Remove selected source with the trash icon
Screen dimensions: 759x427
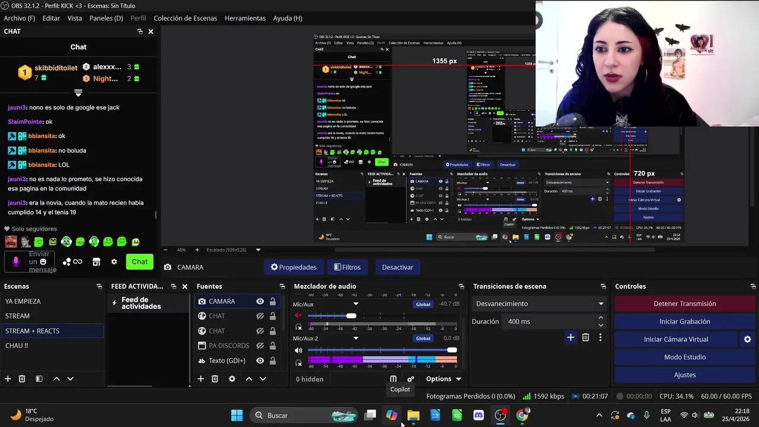pyautogui.click(x=215, y=379)
